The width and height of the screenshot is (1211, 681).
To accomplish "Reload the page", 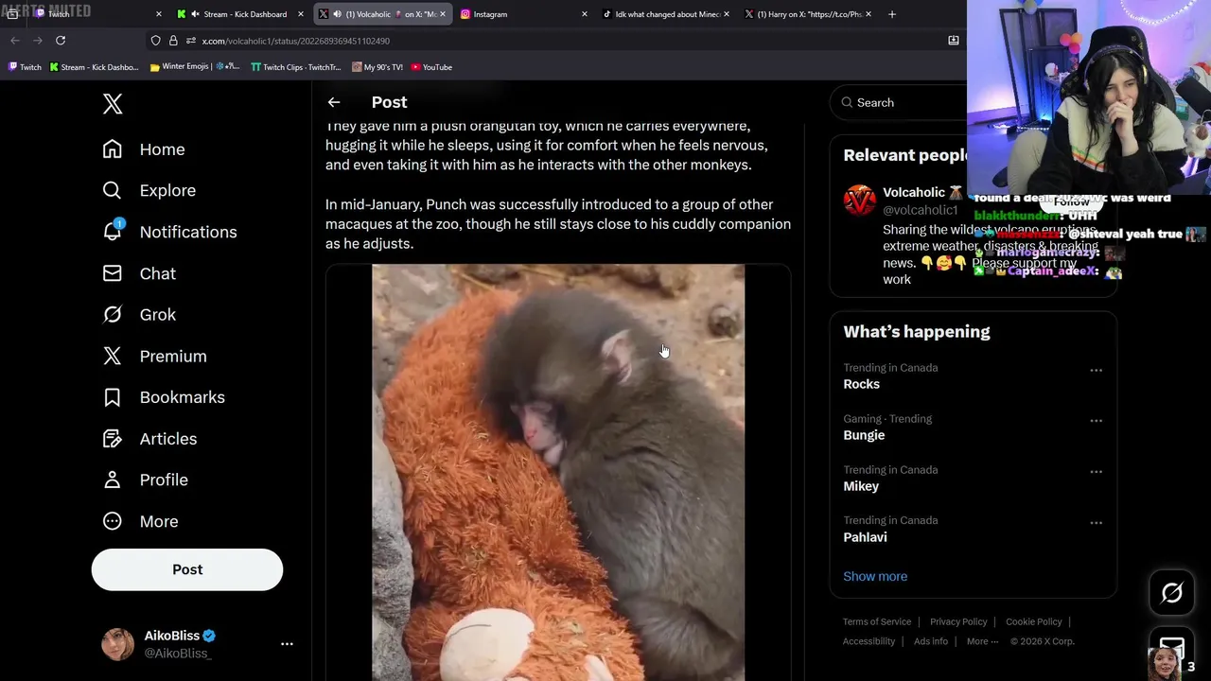I will [61, 41].
